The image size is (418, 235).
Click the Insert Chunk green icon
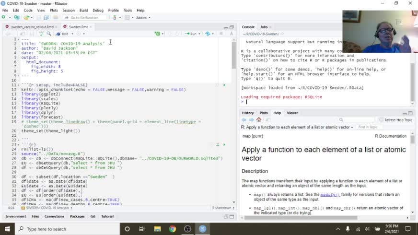pos(157,34)
